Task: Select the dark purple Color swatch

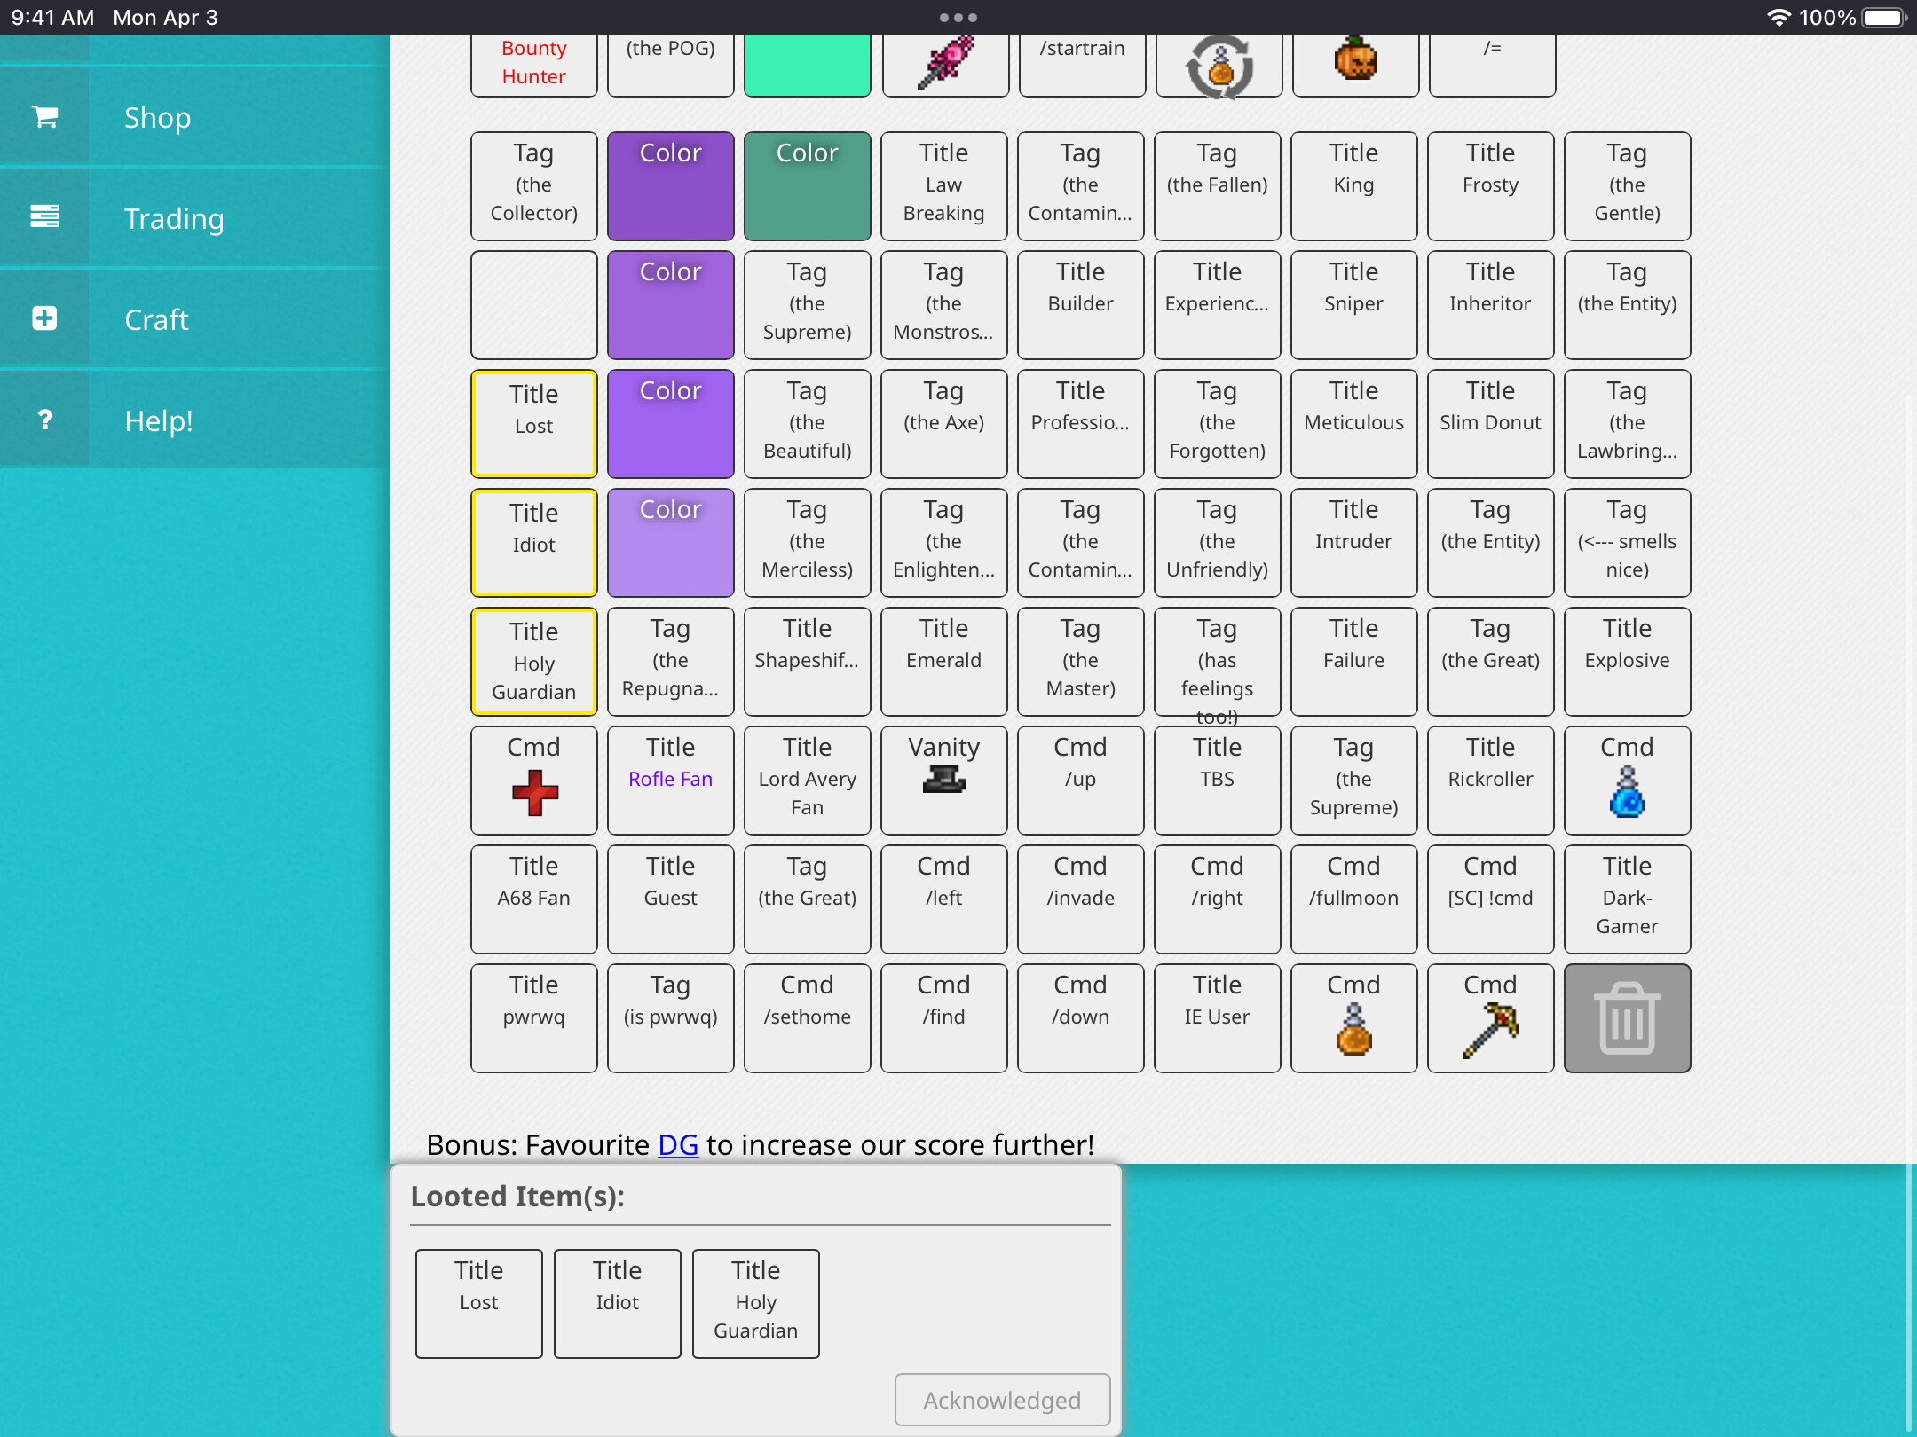Action: coord(670,186)
